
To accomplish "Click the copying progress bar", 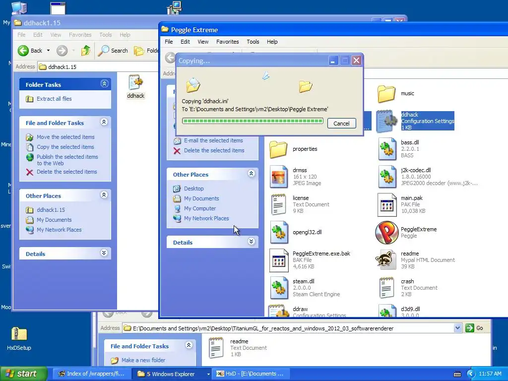I will click(253, 121).
